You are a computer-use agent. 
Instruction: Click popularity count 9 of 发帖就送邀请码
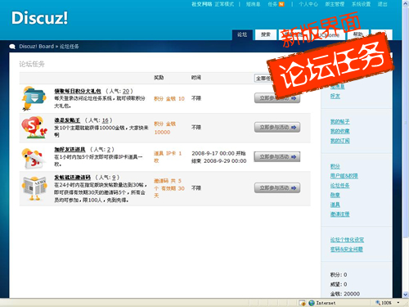click(114, 178)
